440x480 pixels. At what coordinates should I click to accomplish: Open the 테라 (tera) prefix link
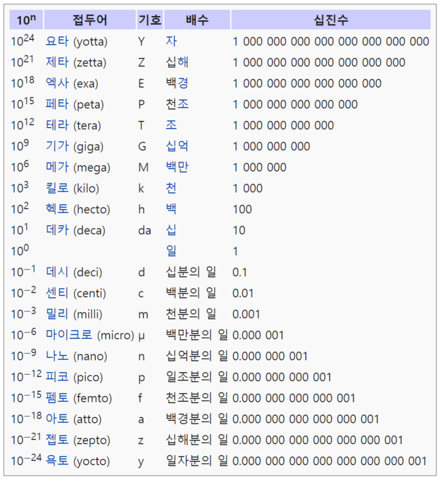57,125
